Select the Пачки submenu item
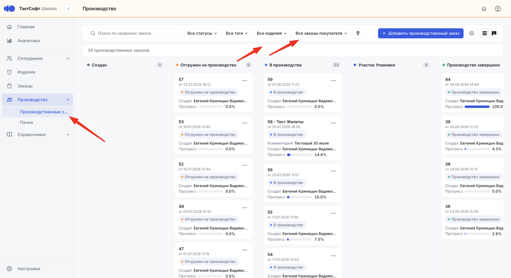Viewport: 511px width, 278px height. coord(37,122)
